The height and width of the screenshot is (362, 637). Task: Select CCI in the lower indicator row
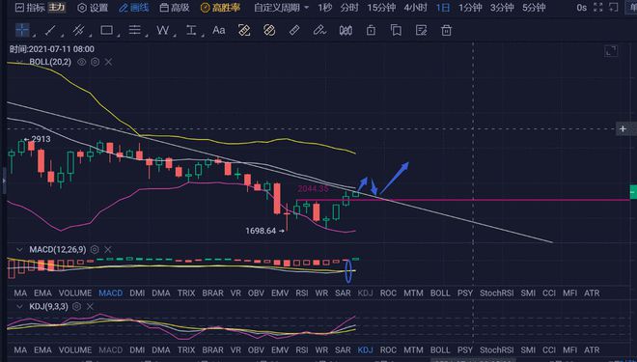point(549,349)
